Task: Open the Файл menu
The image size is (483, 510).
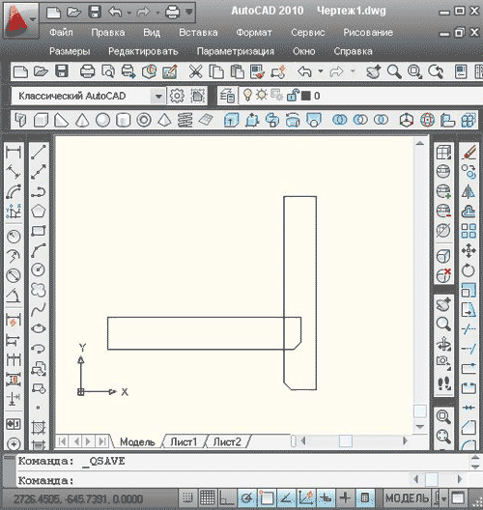Action: pyautogui.click(x=61, y=32)
